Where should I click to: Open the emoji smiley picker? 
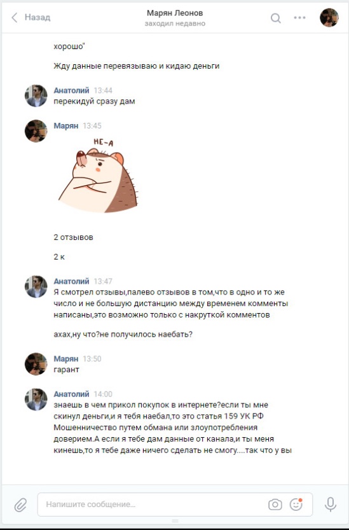pyautogui.click(x=296, y=505)
